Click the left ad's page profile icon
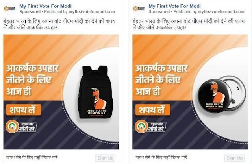Image resolution: width=252 pixels, height=164 pixels. (9, 9)
